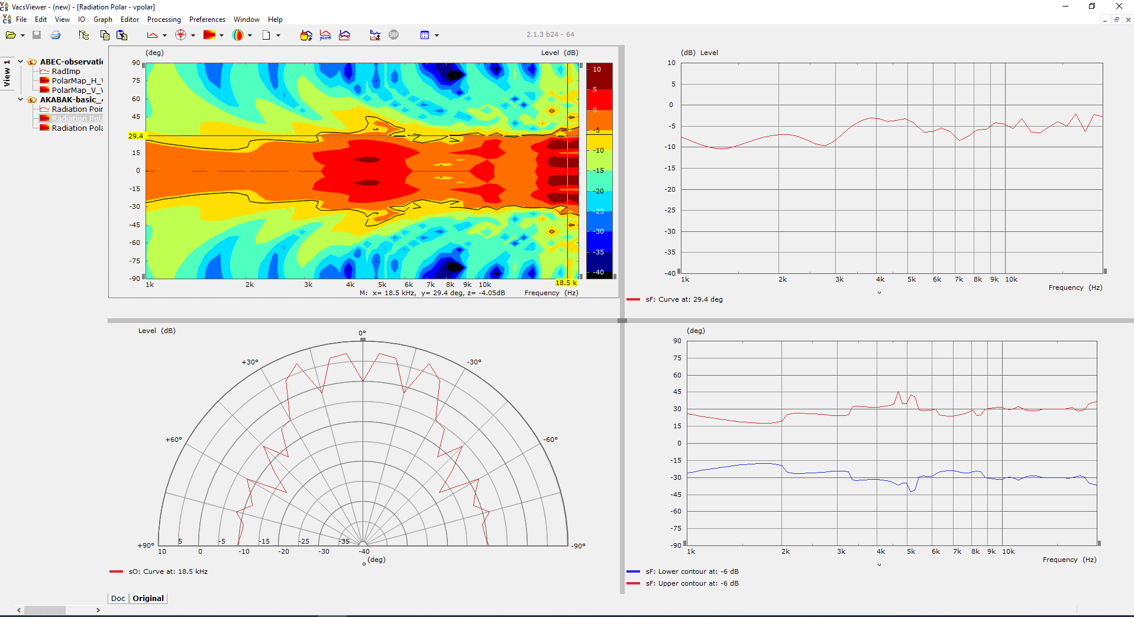The height and width of the screenshot is (617, 1134).
Task: Open the Edit menu
Action: [x=41, y=20]
